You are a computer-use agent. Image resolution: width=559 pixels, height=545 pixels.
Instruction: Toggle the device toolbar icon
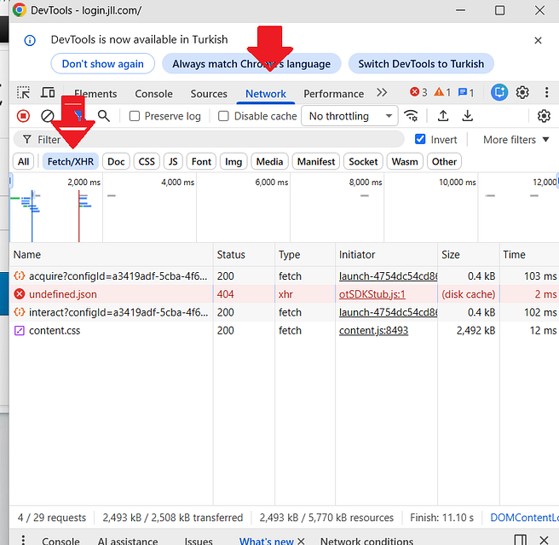(48, 93)
